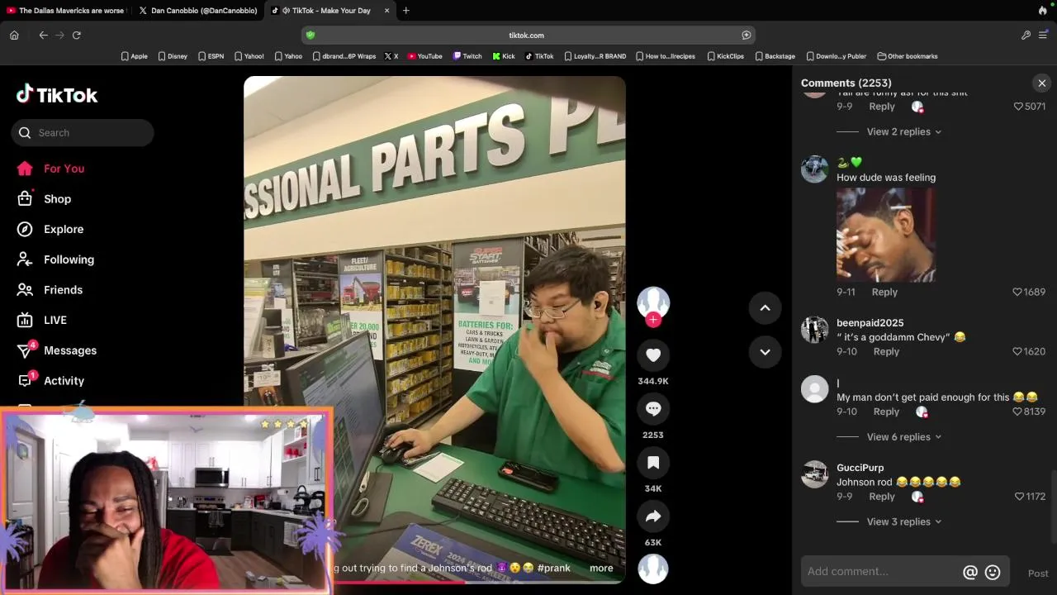Image resolution: width=1057 pixels, height=595 pixels.
Task: Reply to beenpaid2025's comment
Action: pos(886,352)
